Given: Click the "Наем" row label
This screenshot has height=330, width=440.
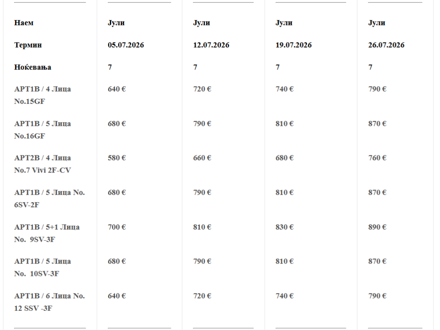Looking at the screenshot, I should pos(24,23).
